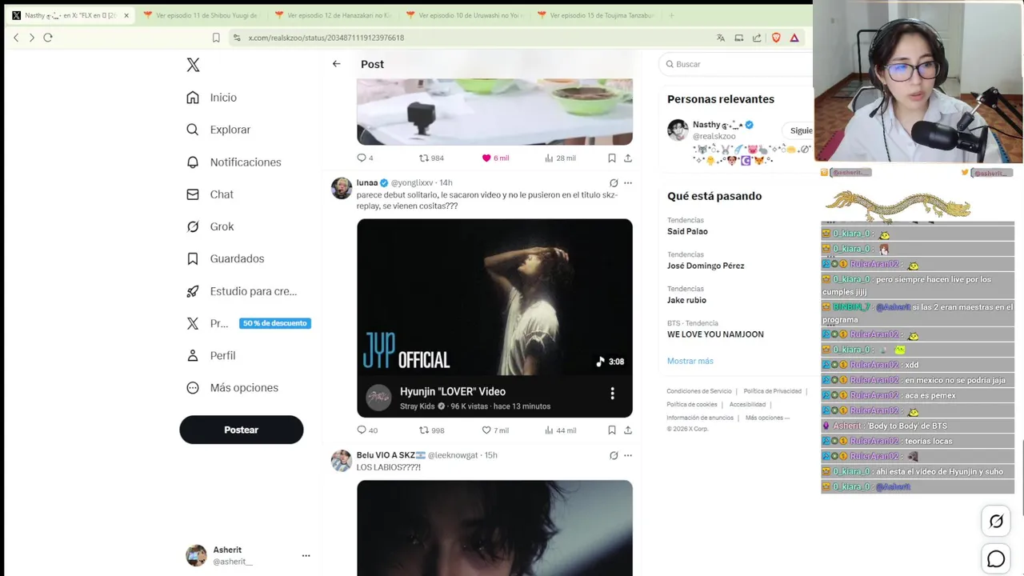
Task: Click the Postear button
Action: point(241,430)
